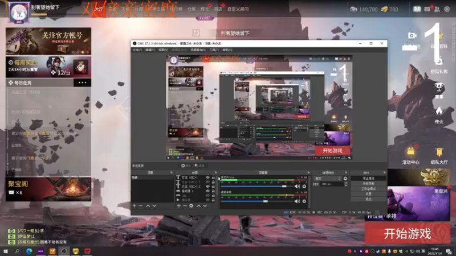Screen dimensions: 456x256
Task: Remove selected source in OBS sources panel
Action: pos(185,206)
